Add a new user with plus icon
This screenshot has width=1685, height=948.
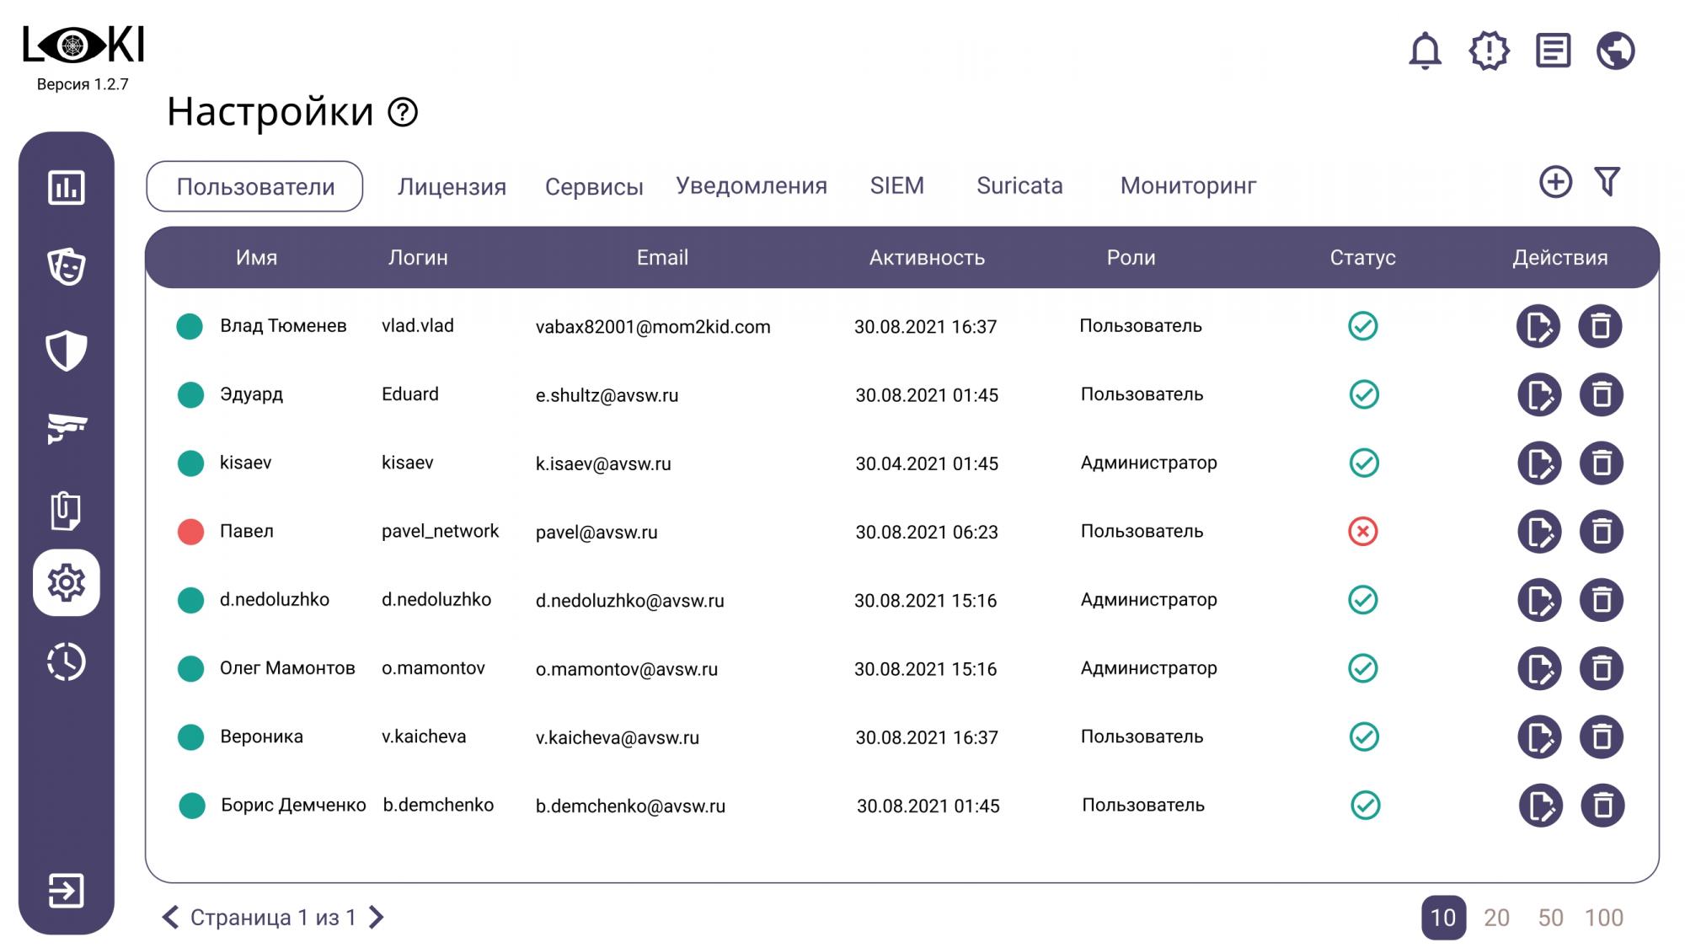tap(1555, 182)
